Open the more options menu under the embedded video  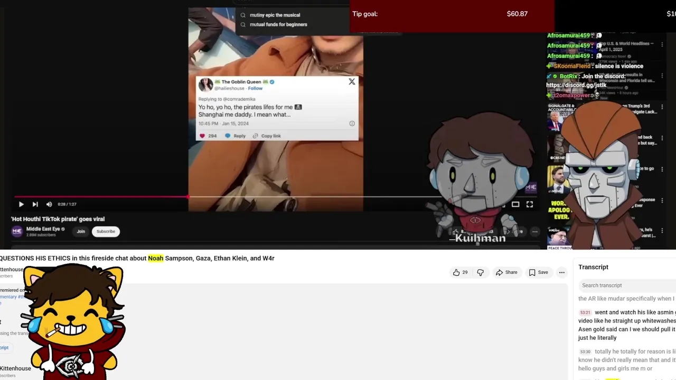534,232
